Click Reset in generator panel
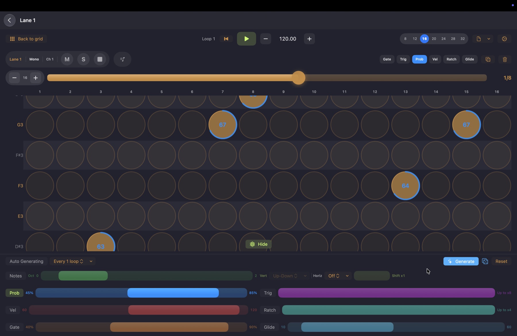The height and width of the screenshot is (336, 517). pyautogui.click(x=501, y=261)
